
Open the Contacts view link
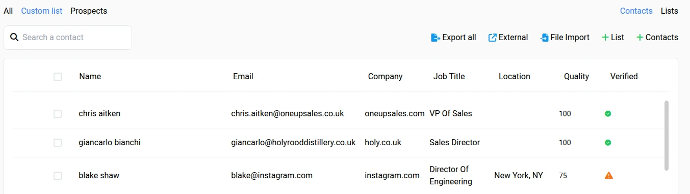(636, 11)
